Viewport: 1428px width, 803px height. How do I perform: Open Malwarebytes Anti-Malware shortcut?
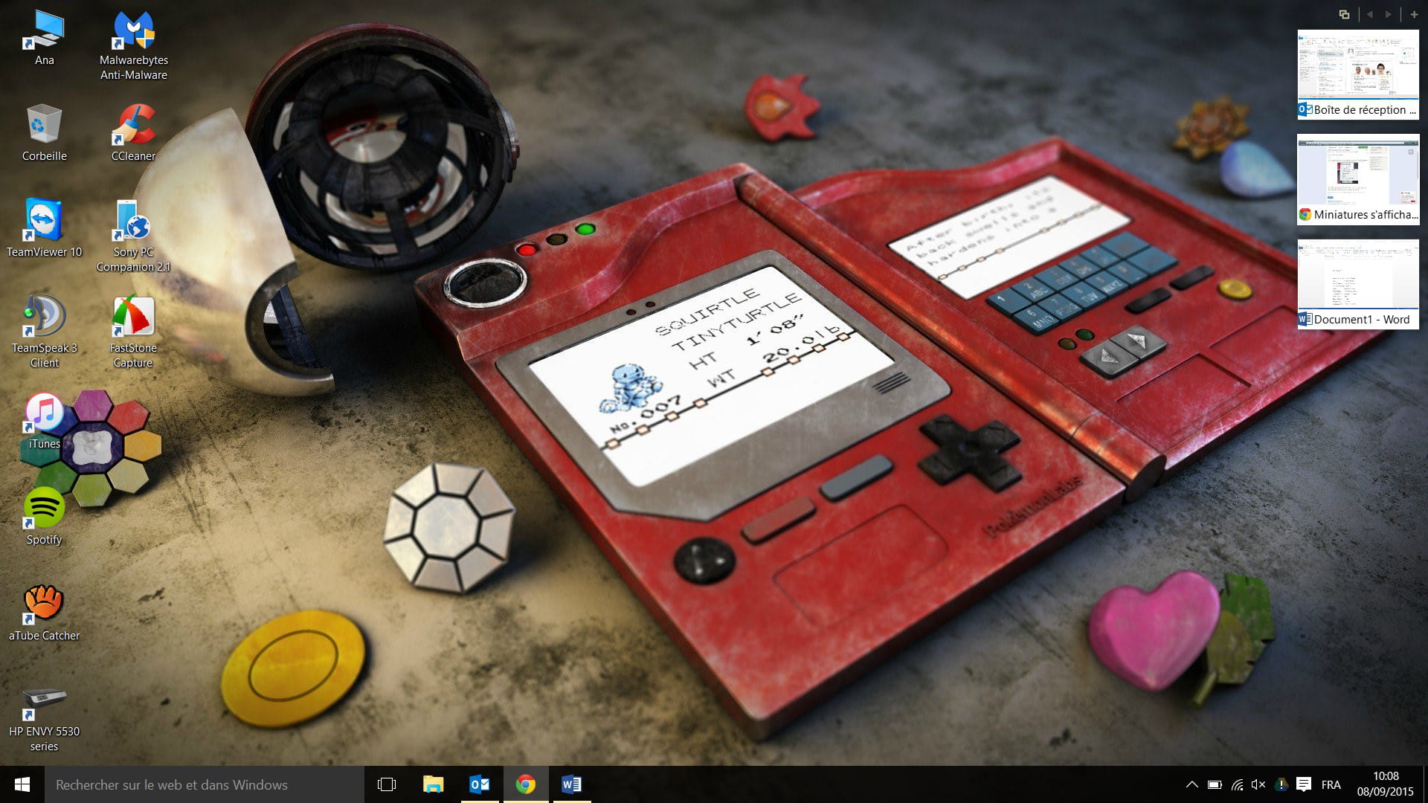click(134, 45)
